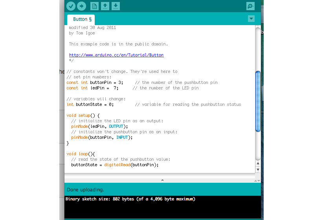Click '// initialize the LED pin as an output:'
Viewport: 323px width, 220px height.
(x=117, y=121)
